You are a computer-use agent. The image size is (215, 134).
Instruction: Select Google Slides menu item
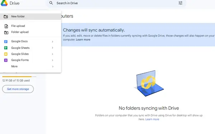pyautogui.click(x=30, y=54)
